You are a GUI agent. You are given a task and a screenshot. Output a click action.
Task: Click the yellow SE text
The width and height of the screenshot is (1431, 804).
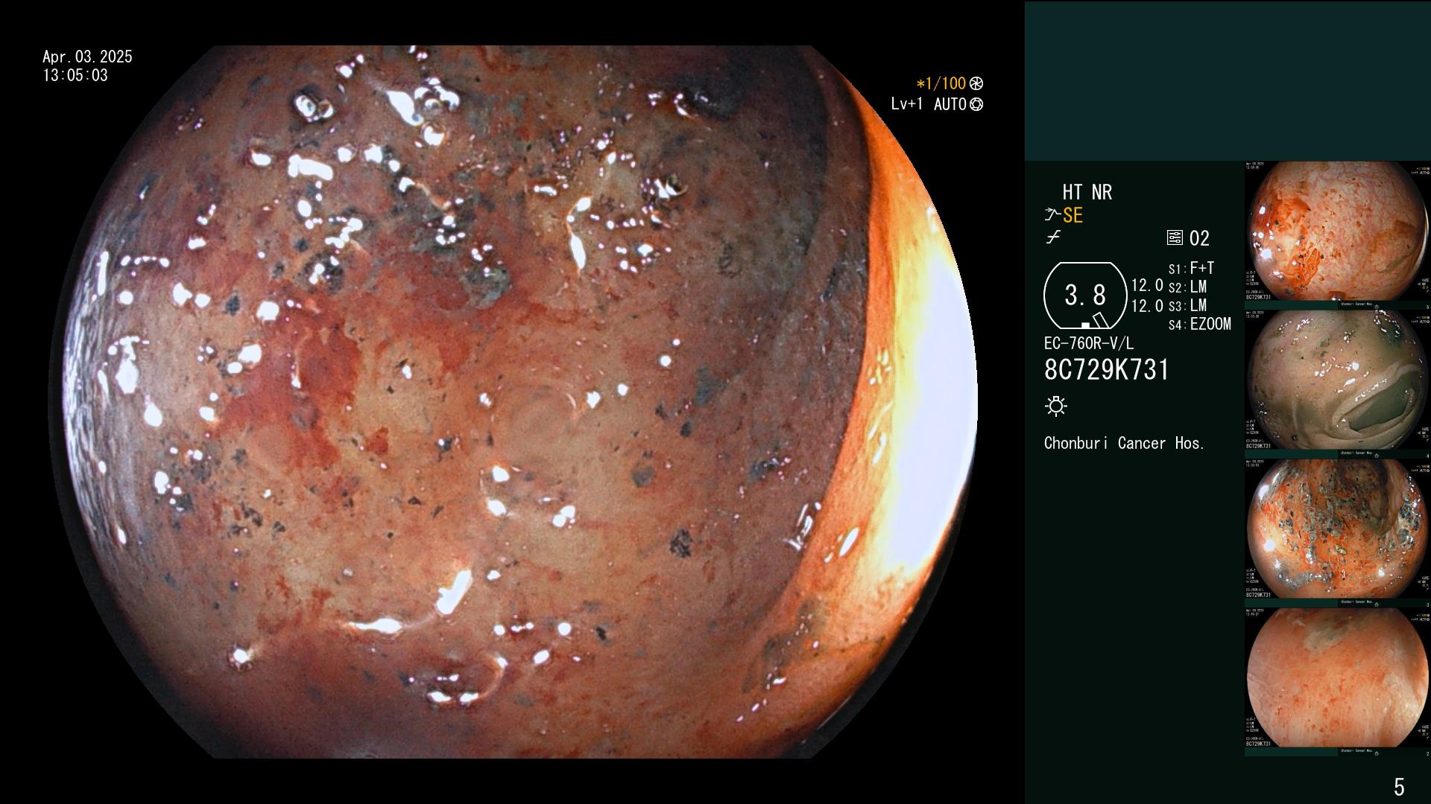(x=1073, y=216)
